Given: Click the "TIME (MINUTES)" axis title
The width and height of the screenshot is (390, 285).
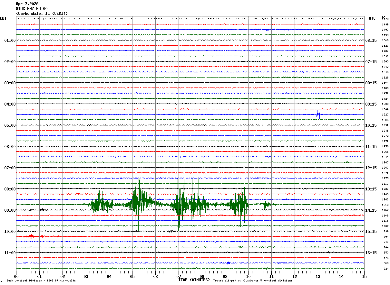Looking at the screenshot, I should [194, 280].
